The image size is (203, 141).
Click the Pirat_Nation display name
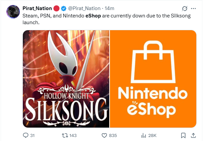tap(37, 8)
